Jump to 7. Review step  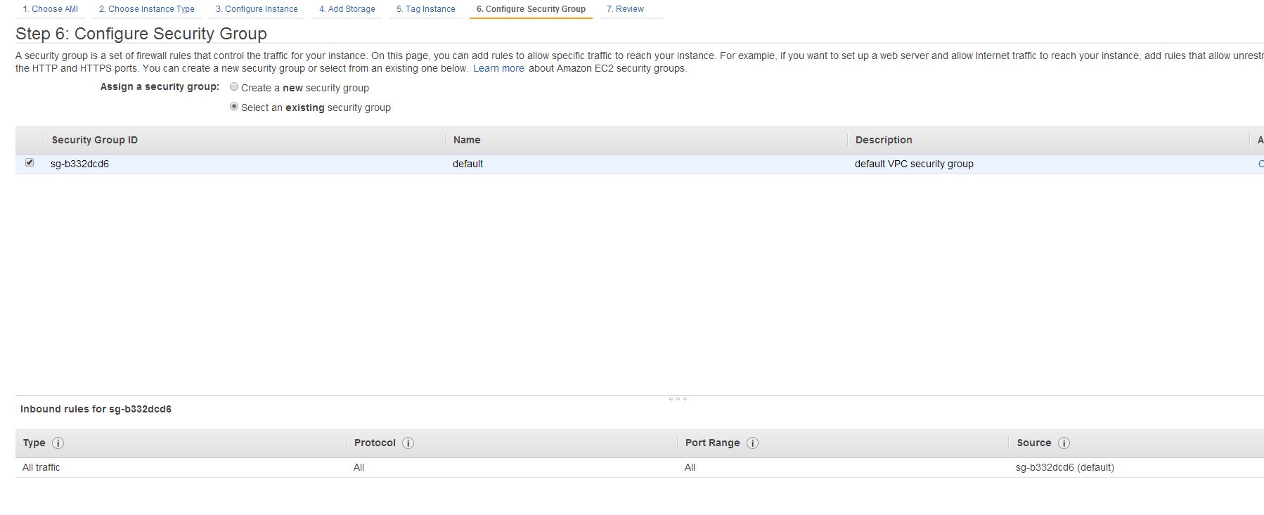[625, 9]
